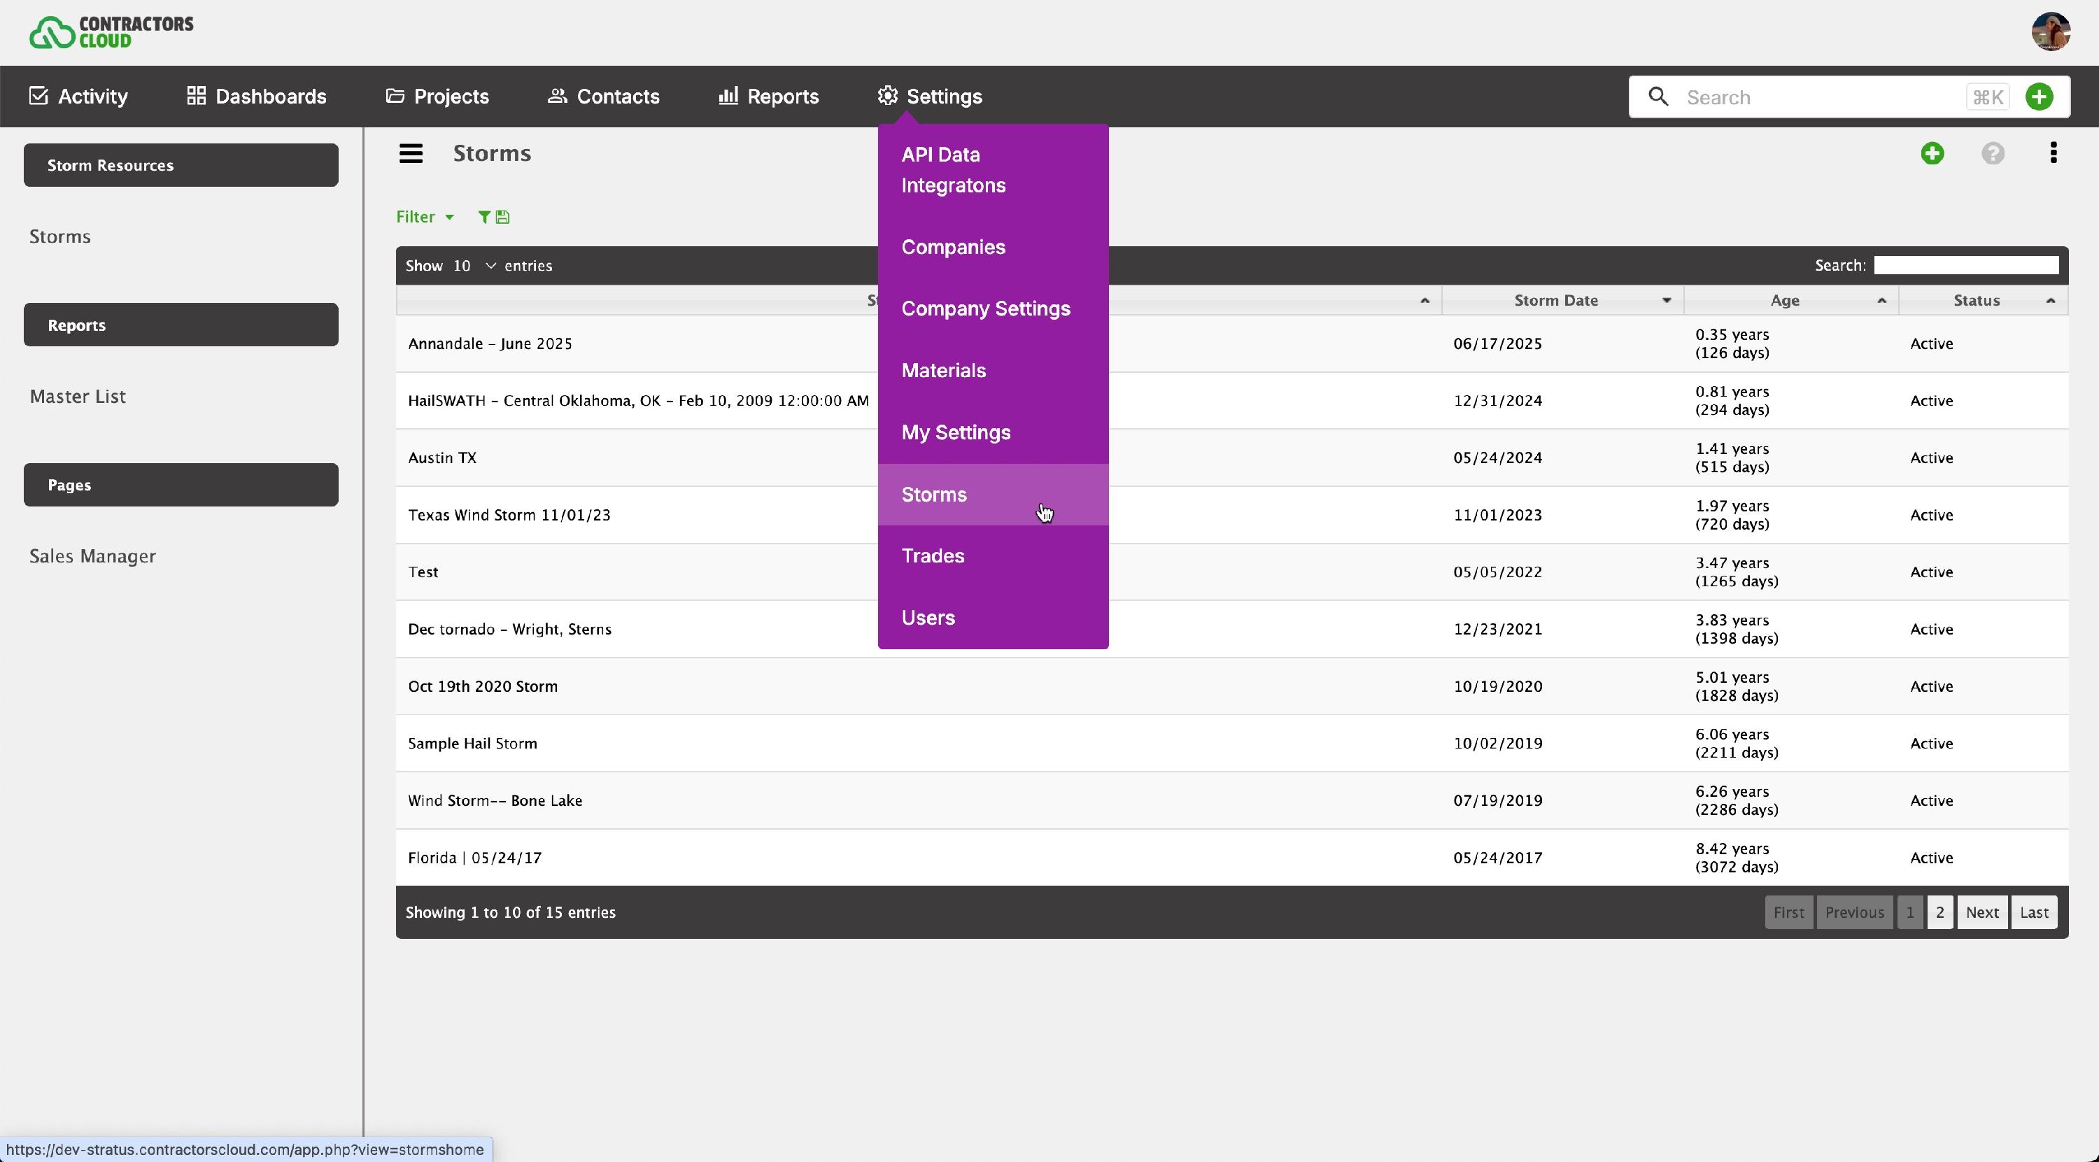
Task: Open the user profile avatar
Action: pos(2050,31)
